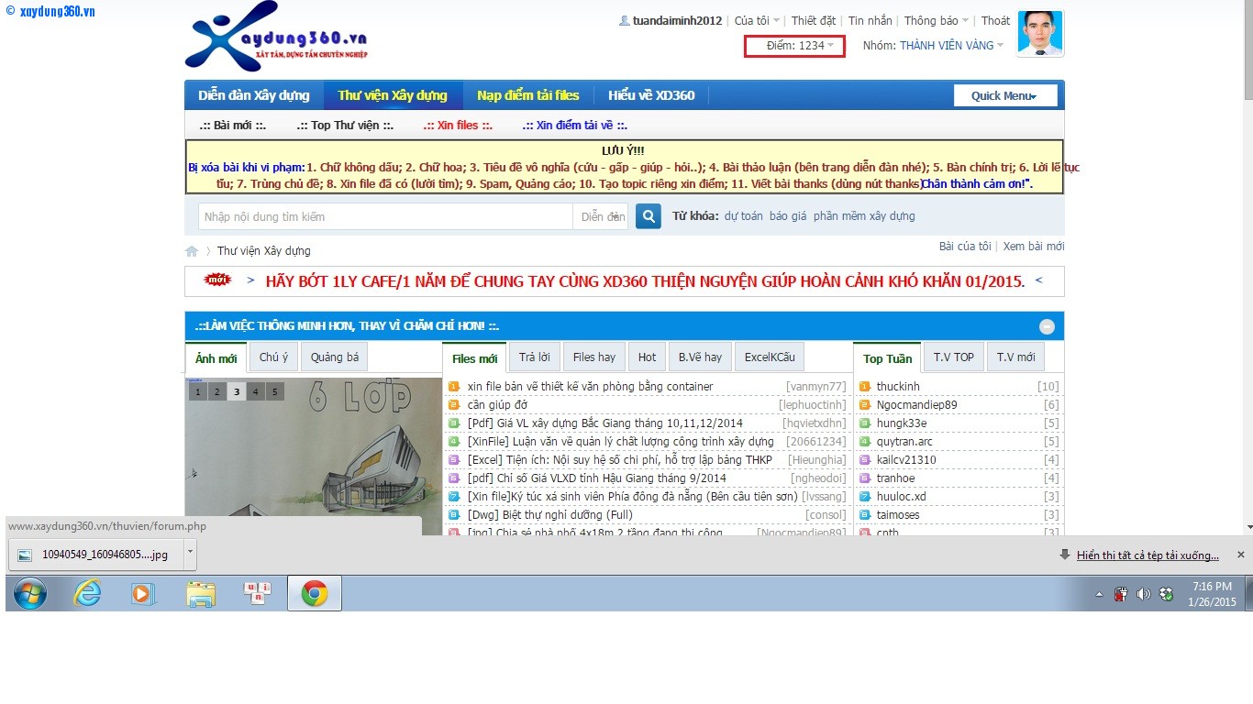This screenshot has height=704, width=1253.
Task: Click the purple icon beside '[Excel] Tiện ích'
Action: tap(454, 460)
